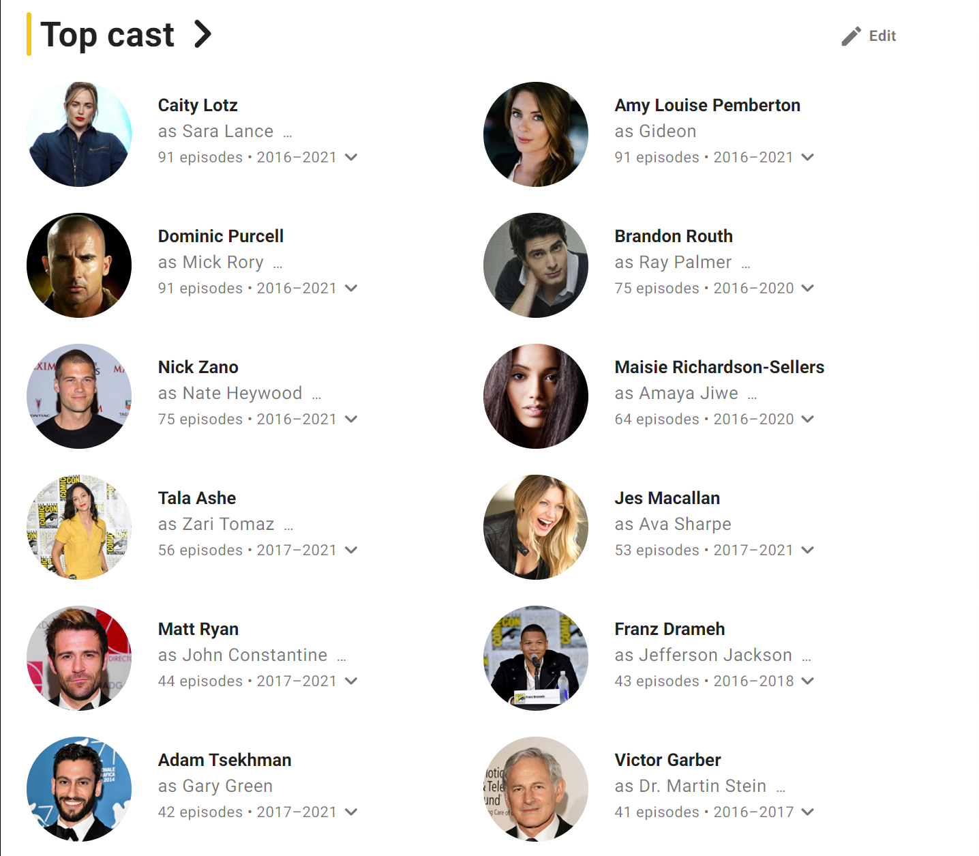Open the Gary Green character link
979x856 pixels.
pos(228,786)
